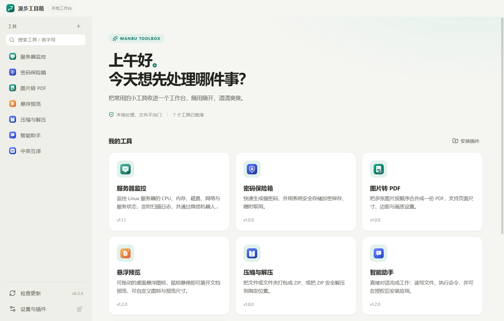Click the plugin grid icon beside 设置与插件

80,309
